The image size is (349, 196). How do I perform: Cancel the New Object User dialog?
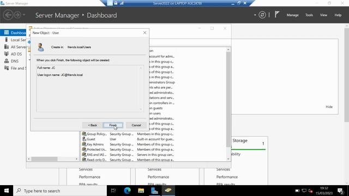pyautogui.click(x=136, y=125)
